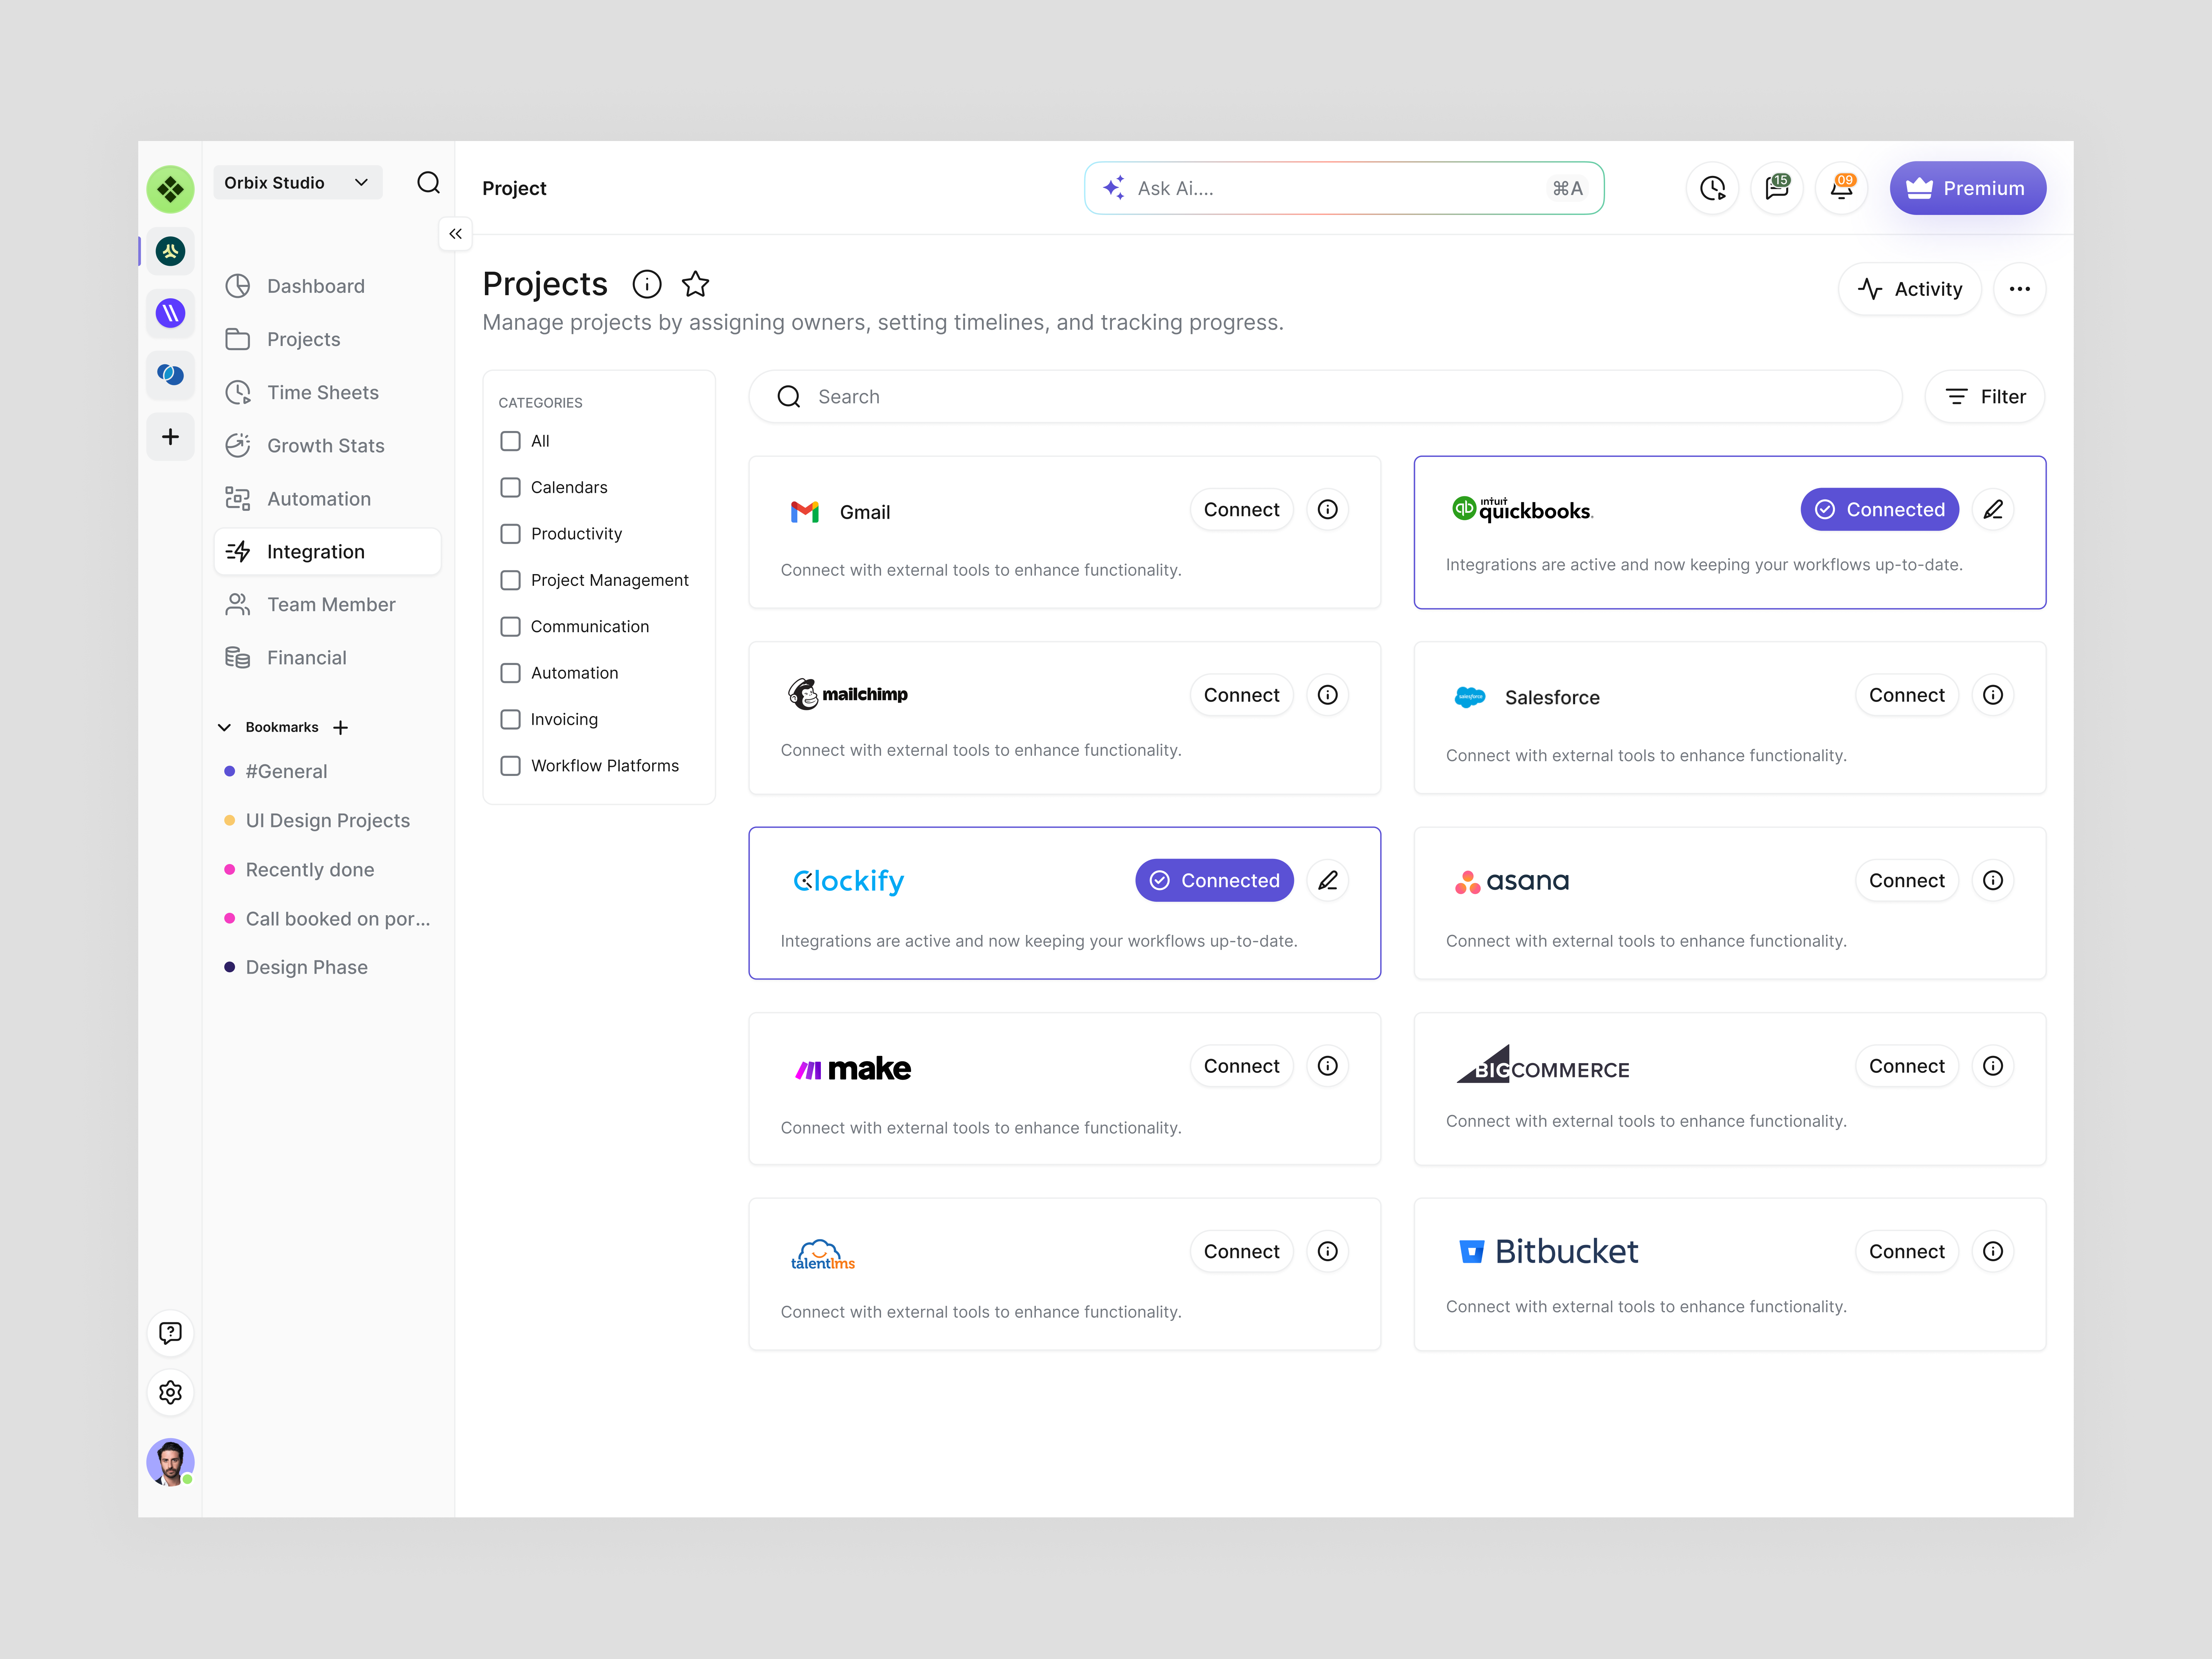Open the Financial section
The height and width of the screenshot is (1659, 2212).
[x=306, y=657]
